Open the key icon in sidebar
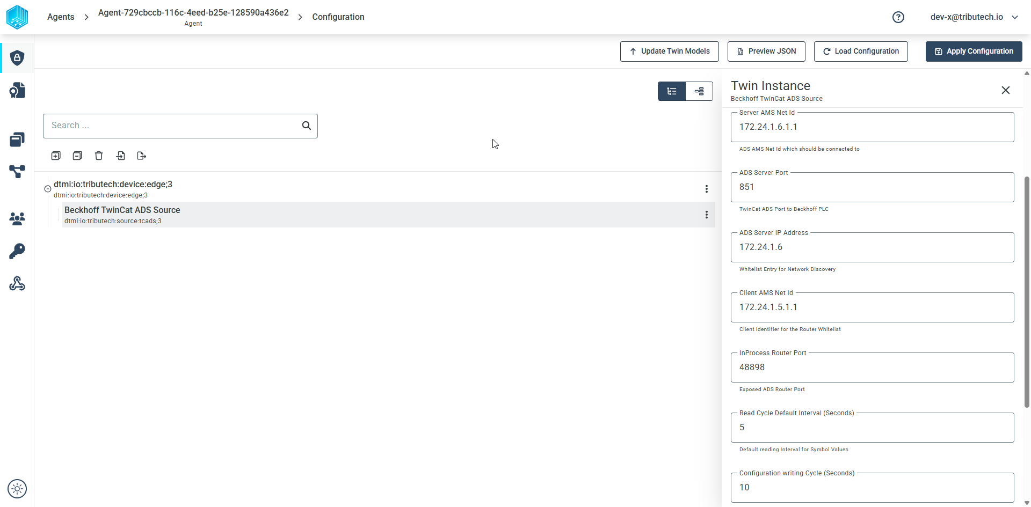Image resolution: width=1031 pixels, height=507 pixels. point(17,251)
